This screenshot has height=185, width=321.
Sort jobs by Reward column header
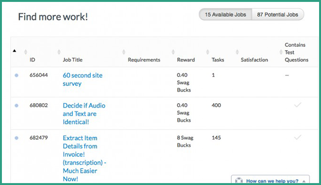pyautogui.click(x=186, y=60)
